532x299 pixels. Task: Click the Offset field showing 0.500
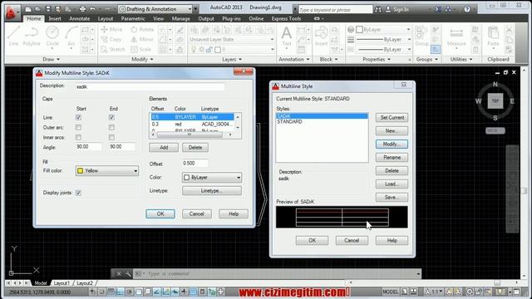(x=195, y=163)
